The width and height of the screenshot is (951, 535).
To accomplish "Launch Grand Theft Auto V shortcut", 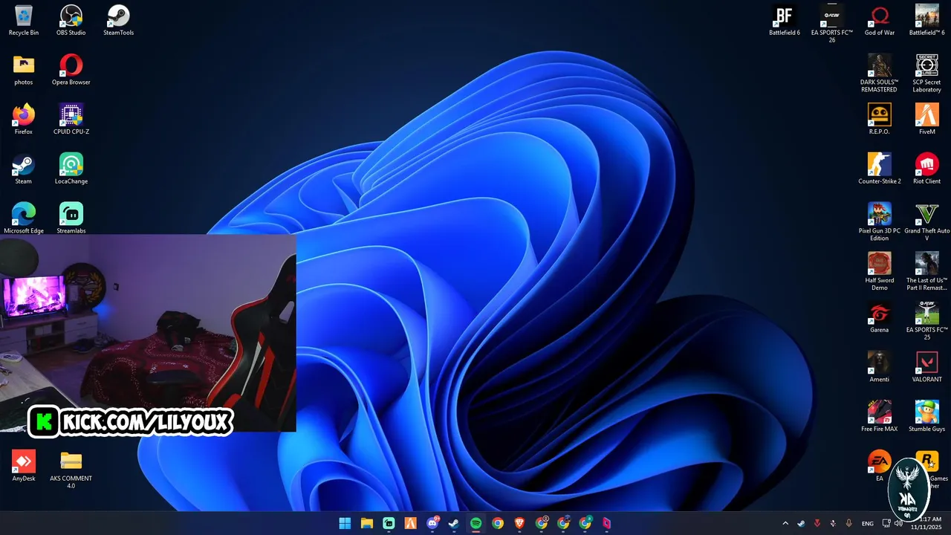I will [927, 221].
